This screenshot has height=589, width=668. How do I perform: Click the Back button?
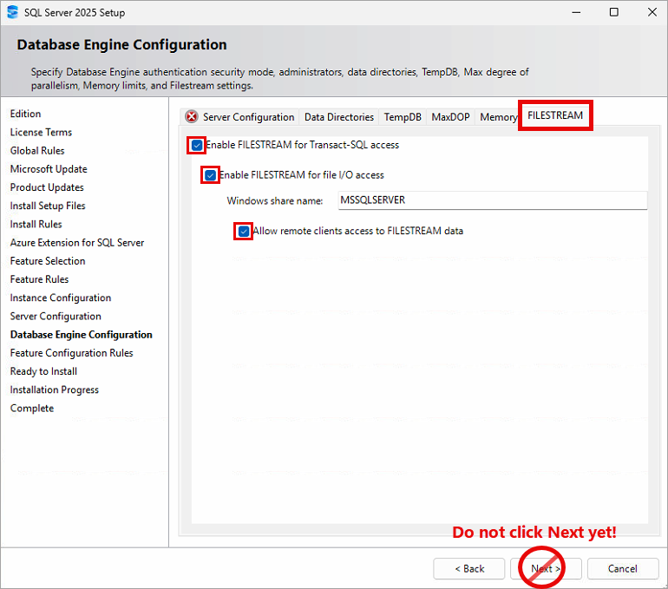[468, 569]
